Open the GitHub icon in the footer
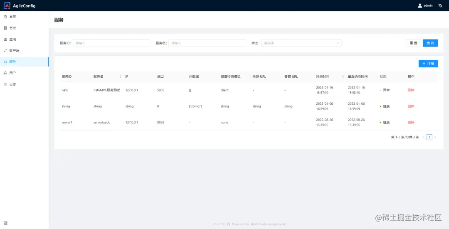Viewport: 449px width, 229px height. (x=228, y=224)
